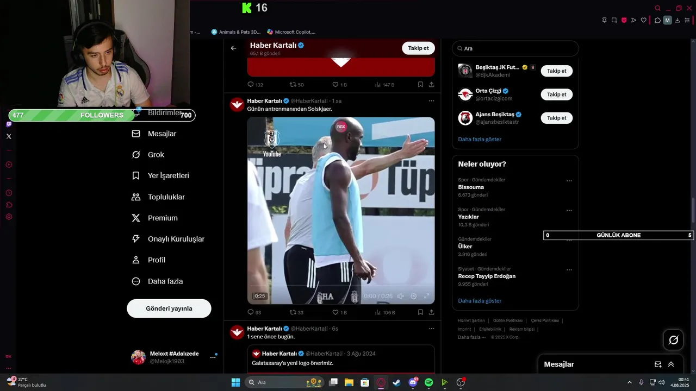The height and width of the screenshot is (391, 696).
Task: Mute the training video in the player
Action: [x=400, y=296]
